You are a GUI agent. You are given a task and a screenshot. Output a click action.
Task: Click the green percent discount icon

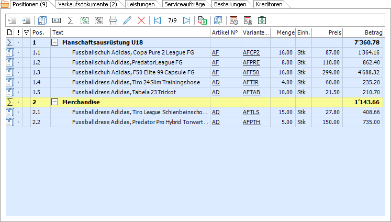pos(85,20)
